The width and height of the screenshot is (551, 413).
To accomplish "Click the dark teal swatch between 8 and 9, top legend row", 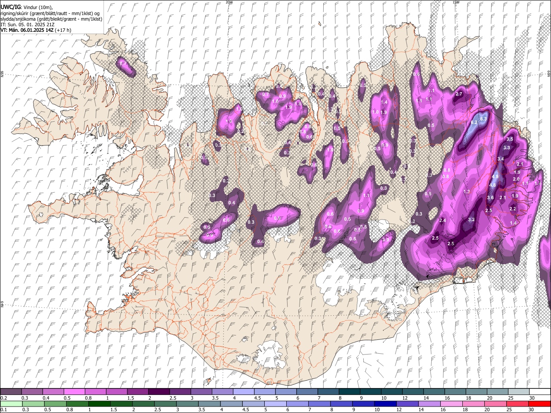I will coord(349,392).
